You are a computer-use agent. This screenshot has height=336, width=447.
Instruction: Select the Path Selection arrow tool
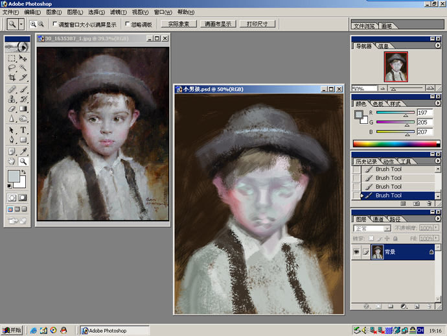(12, 130)
